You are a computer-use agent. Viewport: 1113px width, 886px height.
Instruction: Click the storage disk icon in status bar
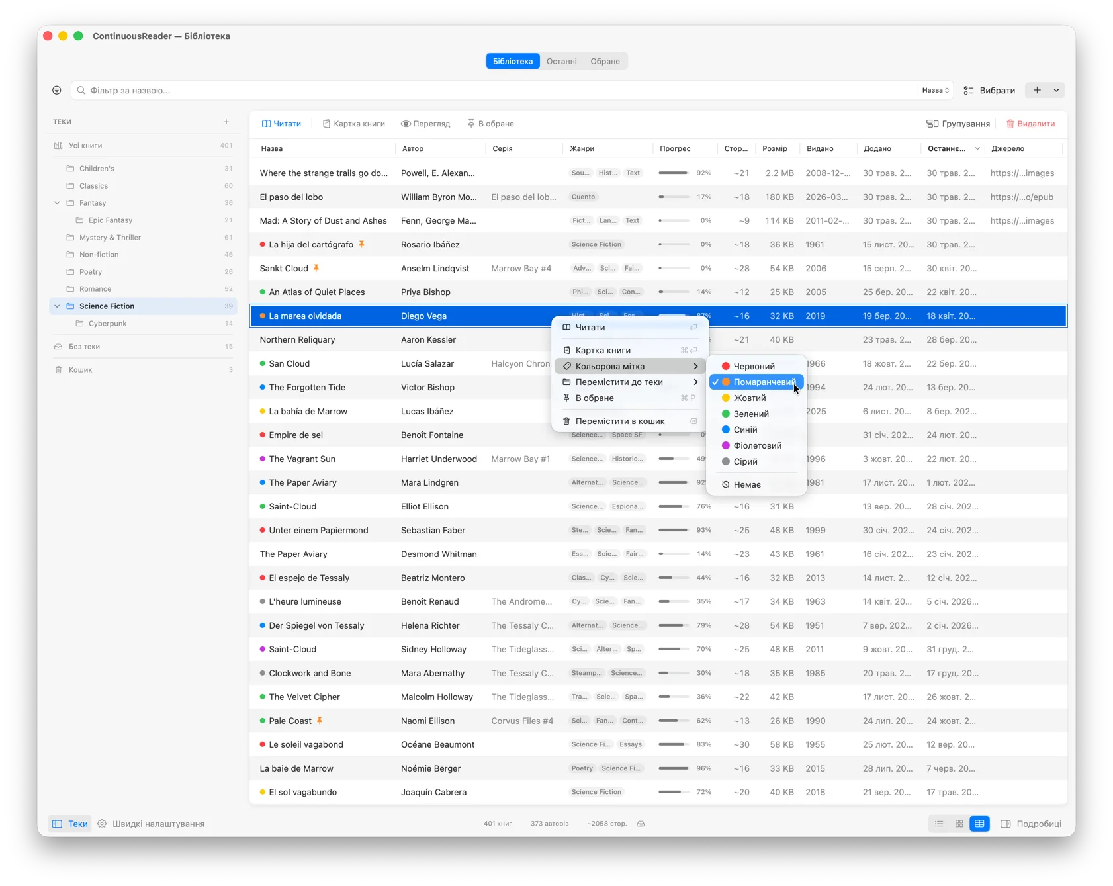(641, 824)
